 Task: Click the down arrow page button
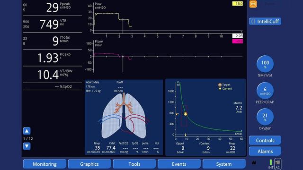pos(27,146)
